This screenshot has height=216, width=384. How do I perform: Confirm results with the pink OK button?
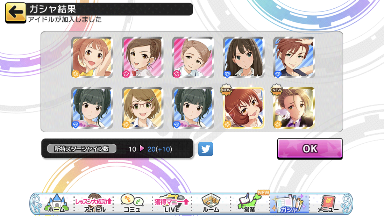click(310, 149)
